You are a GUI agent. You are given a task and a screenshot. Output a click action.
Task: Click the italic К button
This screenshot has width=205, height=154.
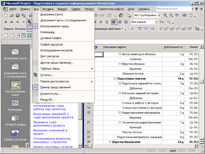coord(101,22)
